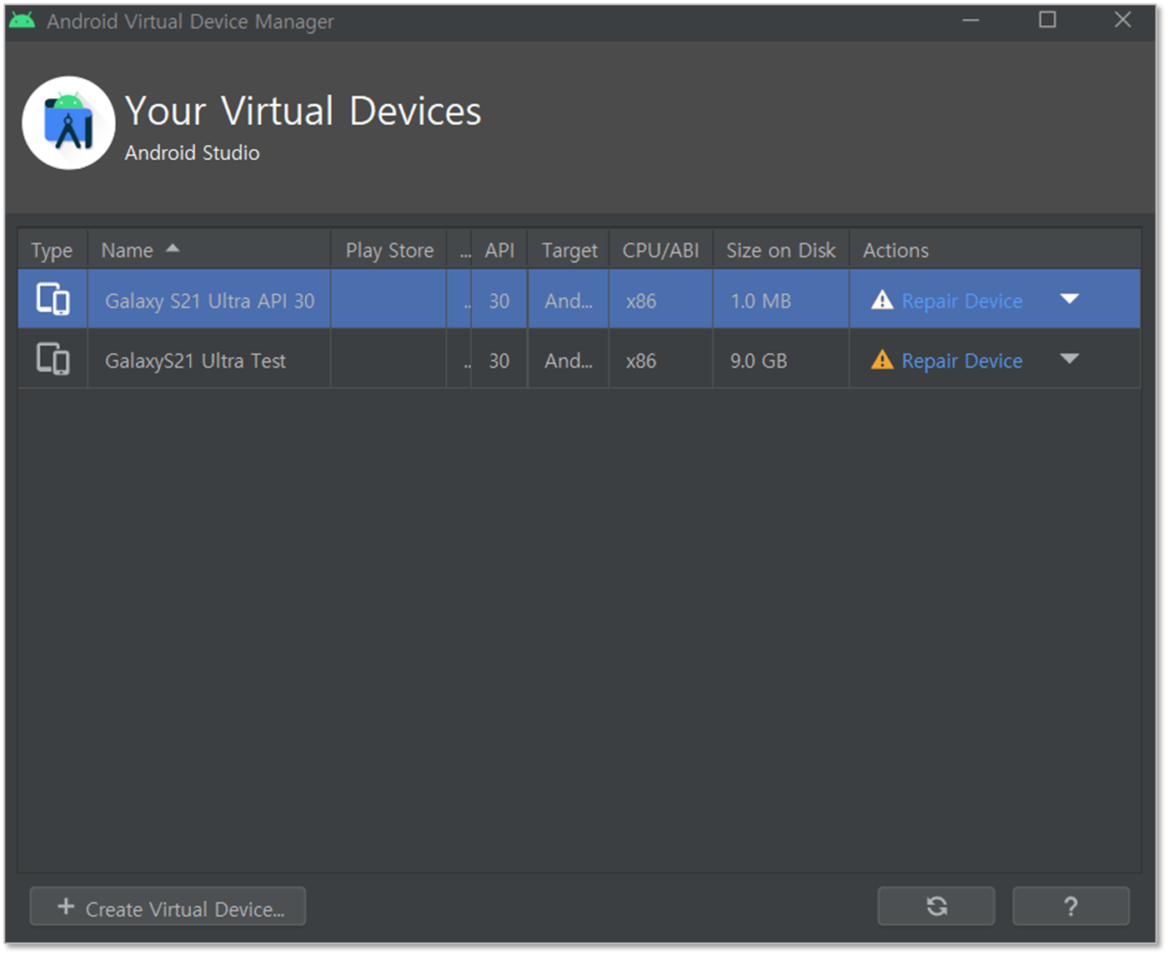Sort by the API column header
This screenshot has height=955, width=1168.
tap(499, 250)
